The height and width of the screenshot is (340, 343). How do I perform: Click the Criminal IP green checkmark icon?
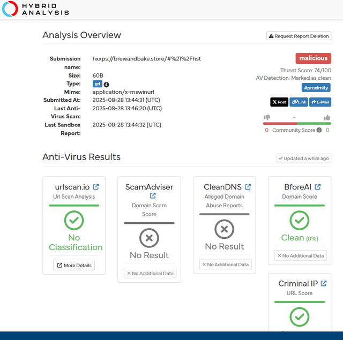pos(300,317)
